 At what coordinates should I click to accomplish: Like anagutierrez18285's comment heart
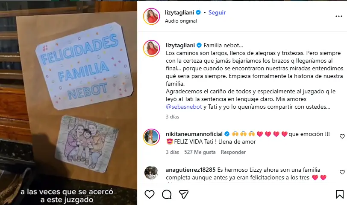pyautogui.click(x=342, y=172)
